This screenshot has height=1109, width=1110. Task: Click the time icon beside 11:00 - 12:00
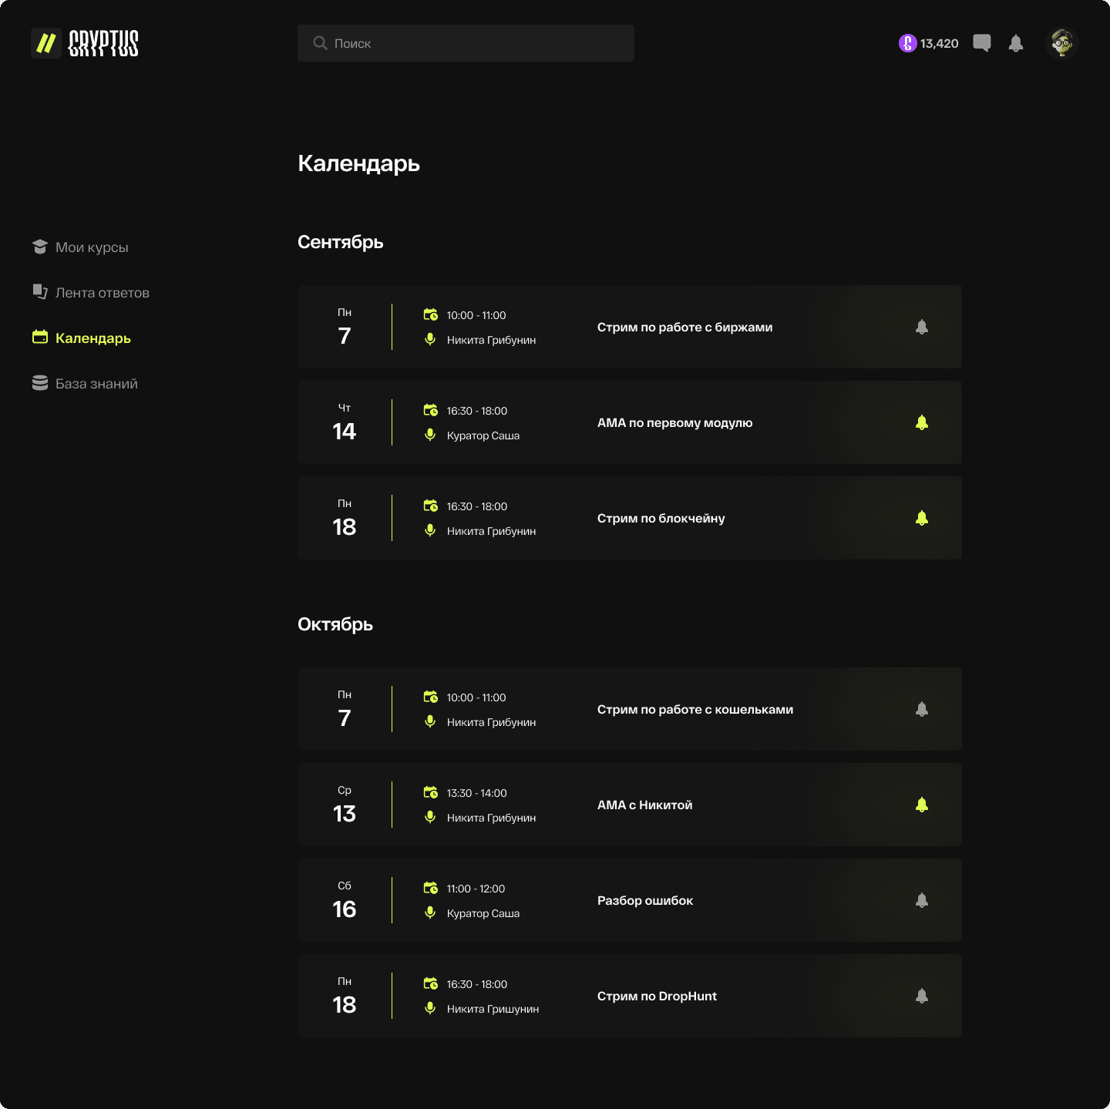coord(431,888)
